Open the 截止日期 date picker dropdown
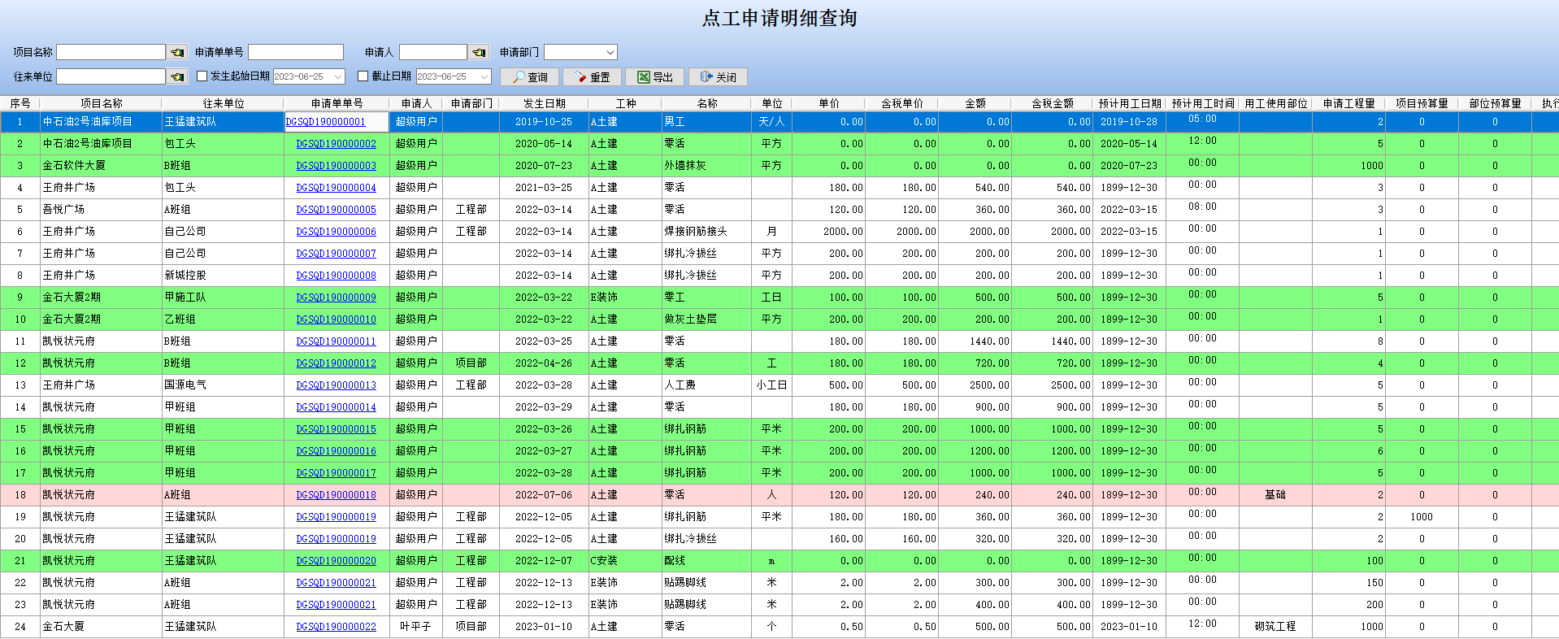This screenshot has width=1559, height=639. tap(485, 76)
